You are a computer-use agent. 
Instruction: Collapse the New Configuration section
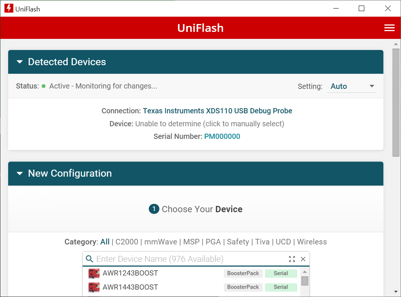pyautogui.click(x=20, y=174)
